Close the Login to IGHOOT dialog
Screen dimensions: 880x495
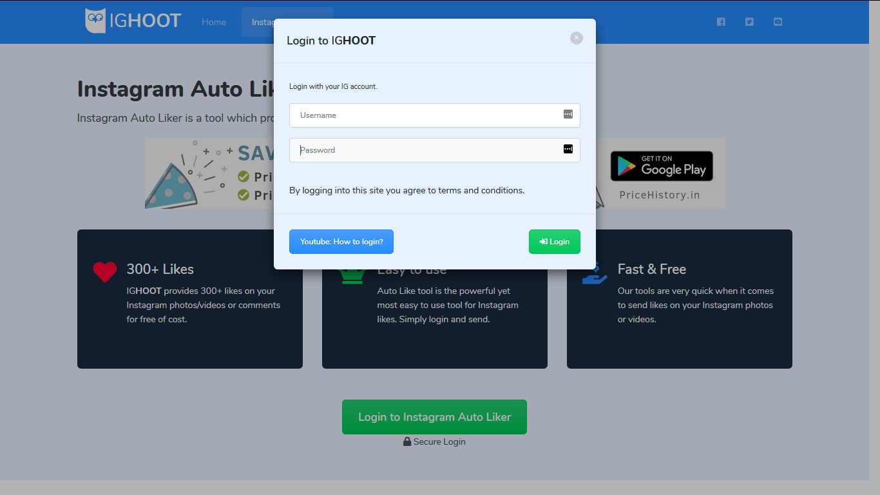point(577,38)
